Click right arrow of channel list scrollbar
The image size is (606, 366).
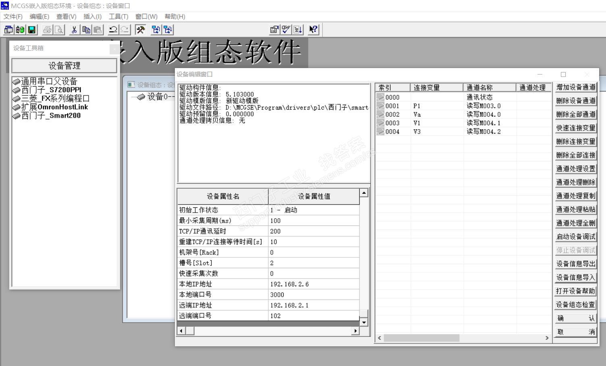[x=547, y=338]
